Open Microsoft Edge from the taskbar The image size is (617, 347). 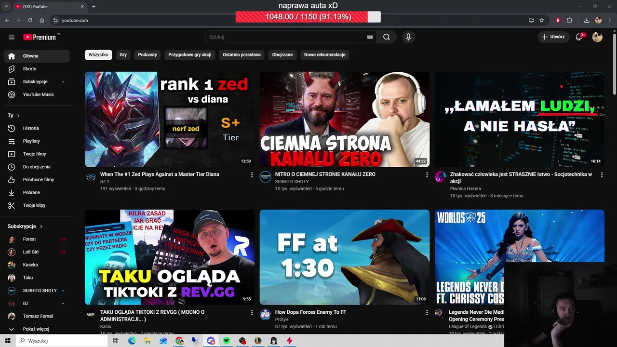[132, 341]
